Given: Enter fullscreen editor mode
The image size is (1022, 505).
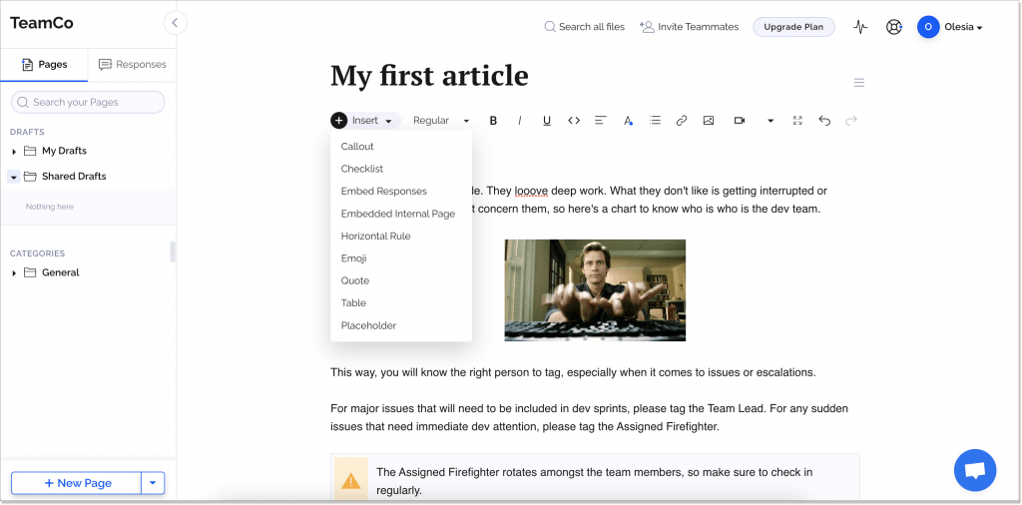Looking at the screenshot, I should (x=797, y=121).
